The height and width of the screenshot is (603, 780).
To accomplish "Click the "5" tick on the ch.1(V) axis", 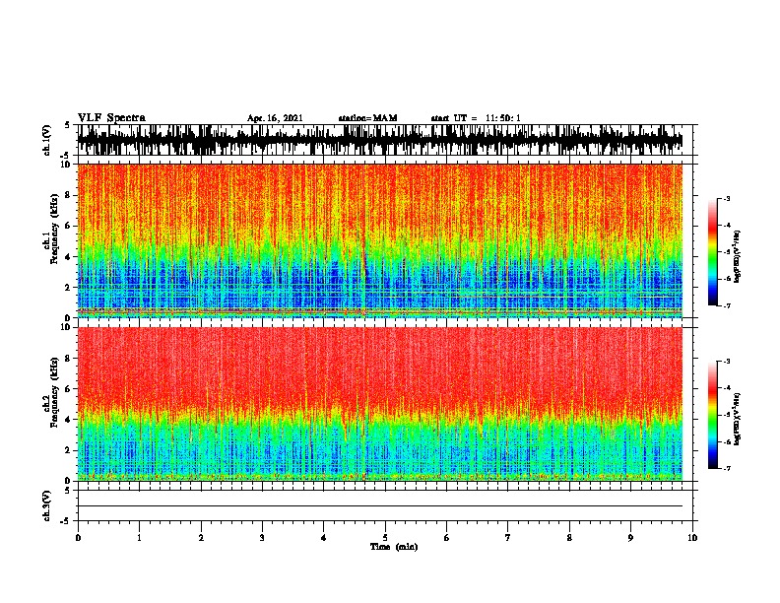I will (x=68, y=125).
